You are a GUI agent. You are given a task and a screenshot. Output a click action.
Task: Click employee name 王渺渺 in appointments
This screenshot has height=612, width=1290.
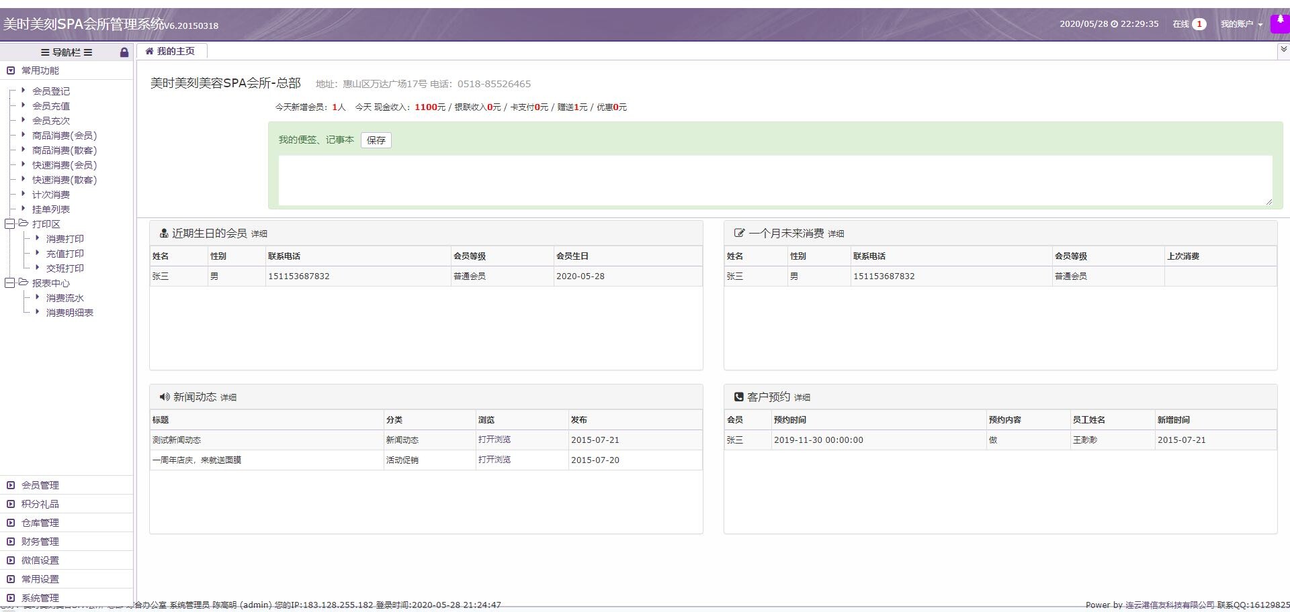pos(1084,440)
